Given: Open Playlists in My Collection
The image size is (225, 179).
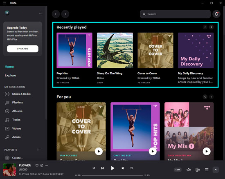Looking at the screenshot, I should (x=18, y=103).
